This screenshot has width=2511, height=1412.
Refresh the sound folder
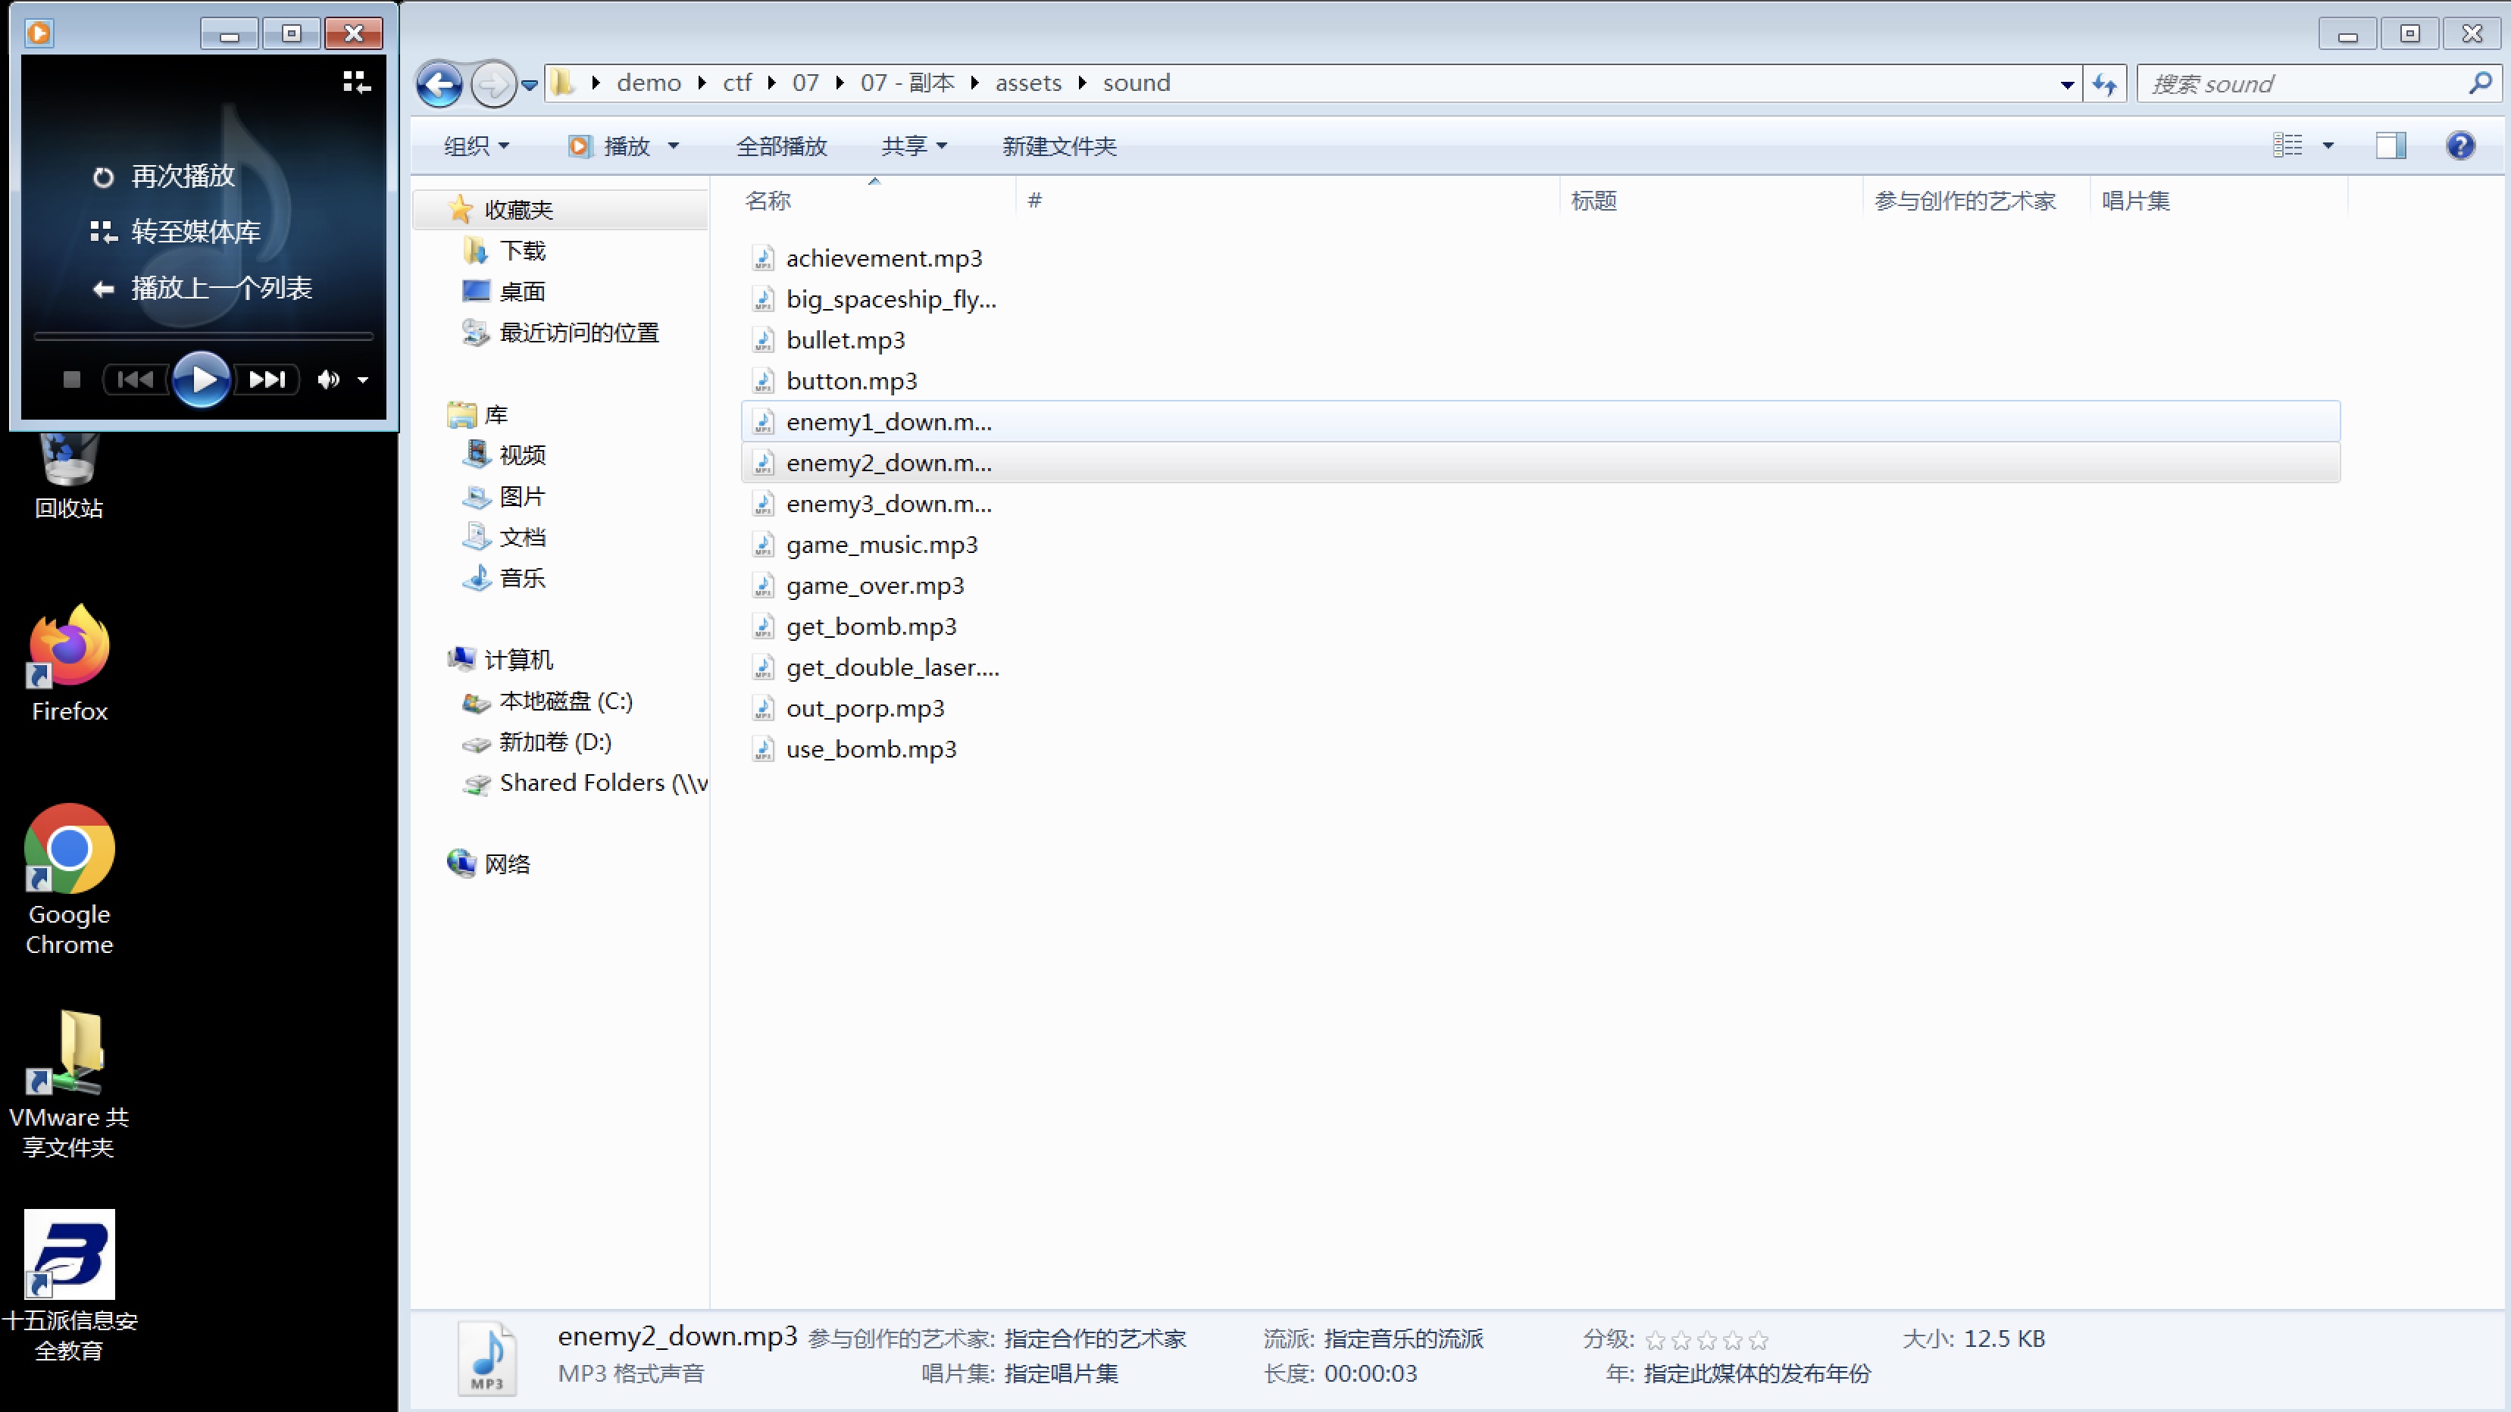click(x=2105, y=85)
